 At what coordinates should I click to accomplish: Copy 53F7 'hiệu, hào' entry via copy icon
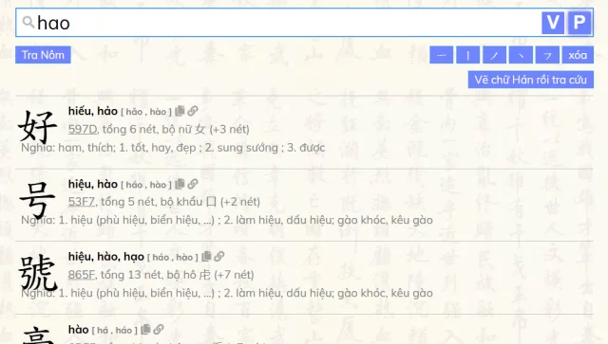point(180,184)
